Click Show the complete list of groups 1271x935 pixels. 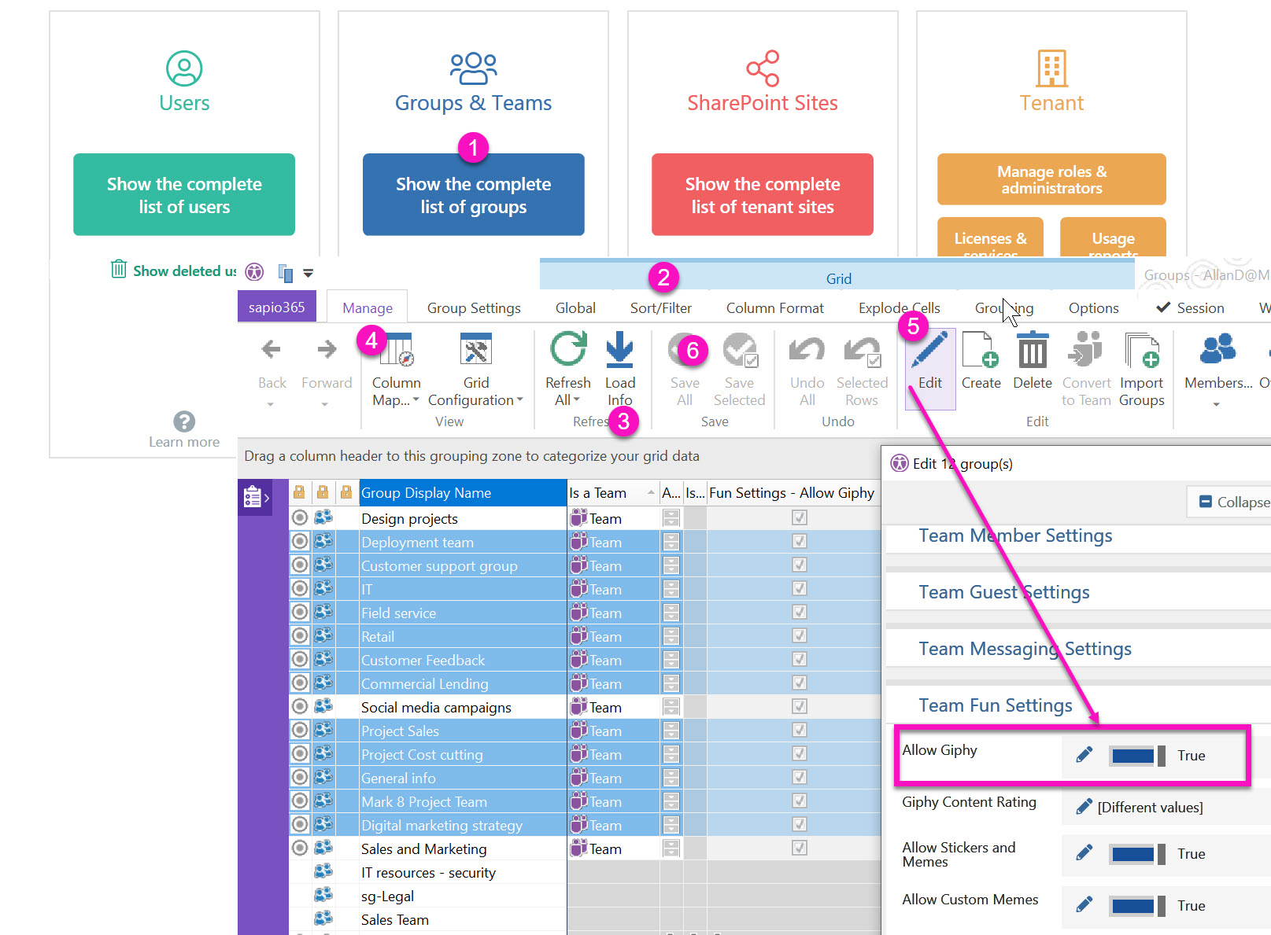pos(473,195)
